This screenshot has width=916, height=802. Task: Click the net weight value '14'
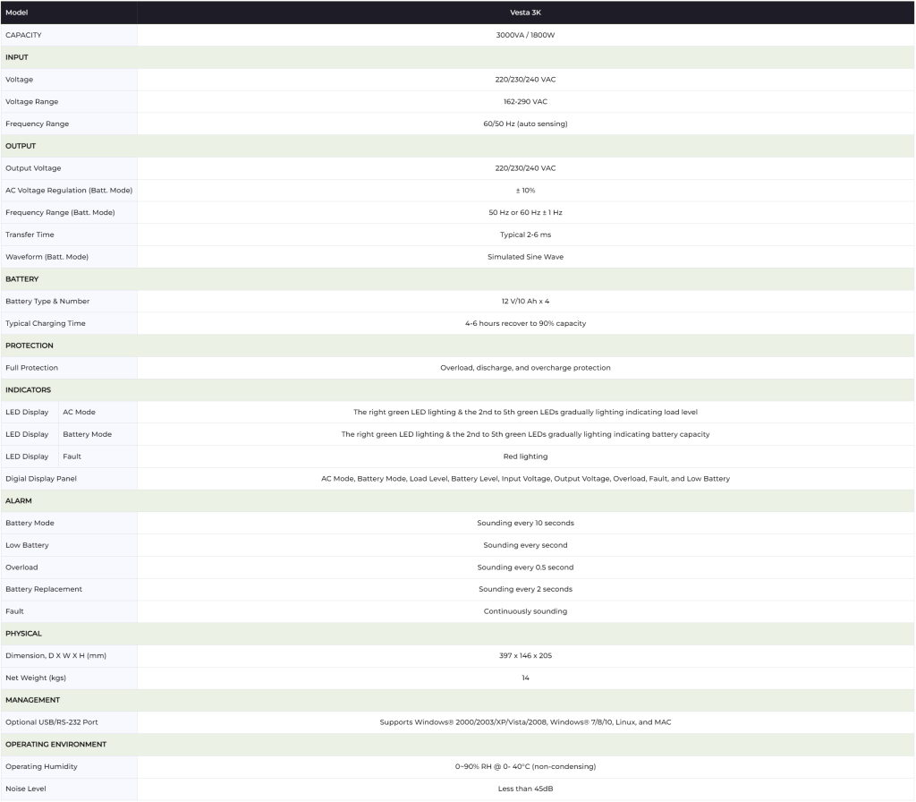point(525,678)
